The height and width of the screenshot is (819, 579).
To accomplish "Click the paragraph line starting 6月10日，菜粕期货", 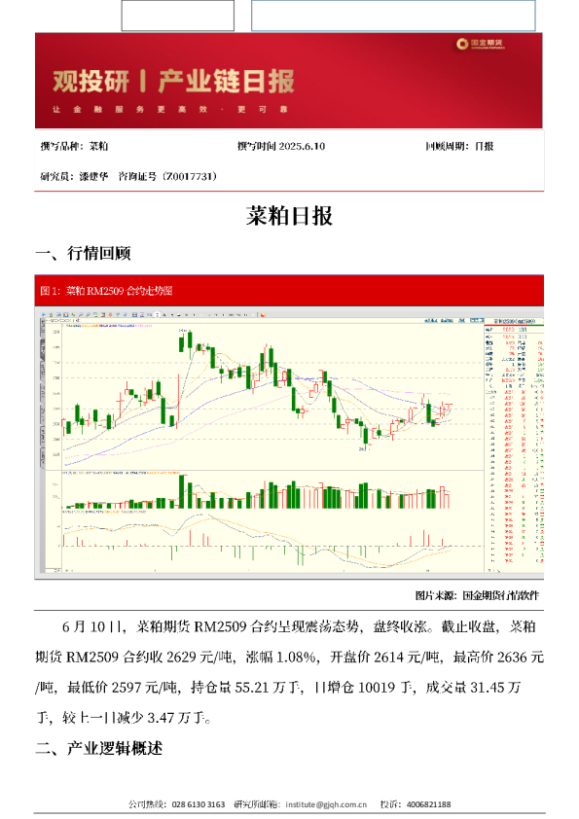I will coord(299,626).
